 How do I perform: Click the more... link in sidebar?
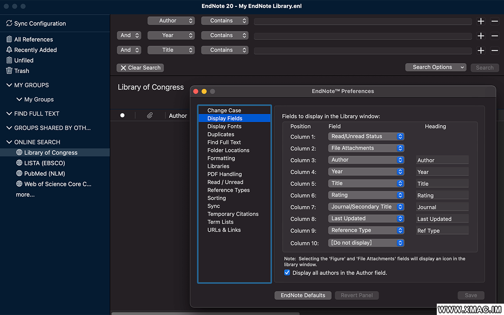25,194
